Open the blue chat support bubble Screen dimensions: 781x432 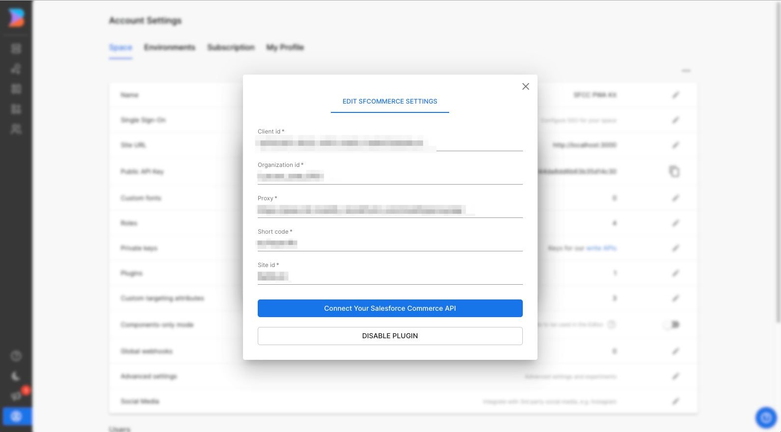[766, 418]
